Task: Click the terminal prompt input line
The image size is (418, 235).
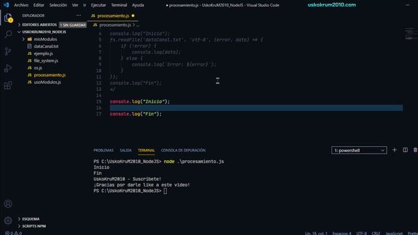Action: (x=130, y=191)
